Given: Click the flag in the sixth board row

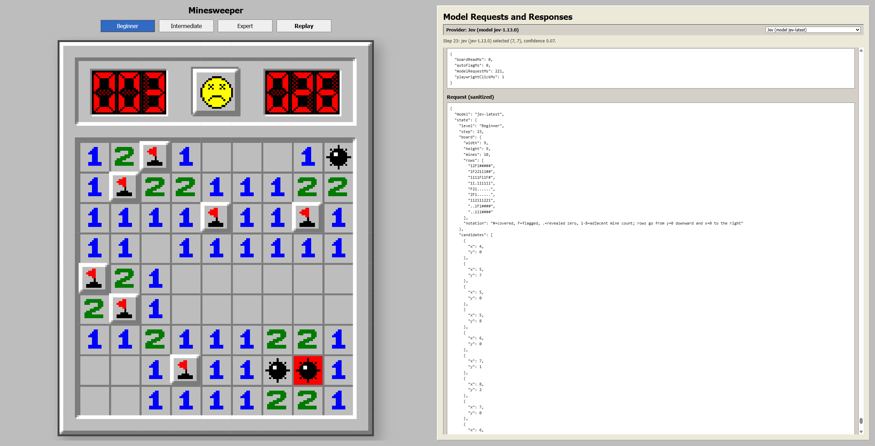Looking at the screenshot, I should (124, 309).
